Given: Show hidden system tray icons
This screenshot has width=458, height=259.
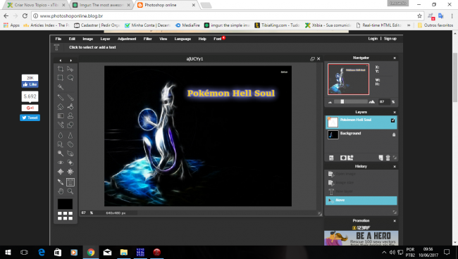Looking at the screenshot, I should 384,252.
